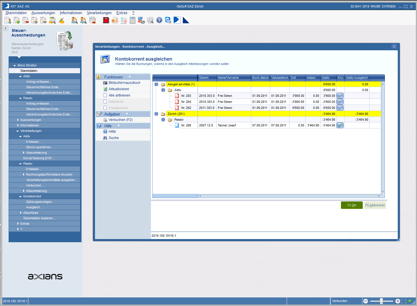This screenshot has height=306, width=417.
Task: Click the Verbuchen stamp icon
Action: 105,120
